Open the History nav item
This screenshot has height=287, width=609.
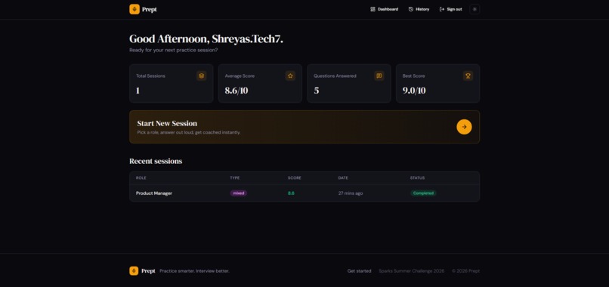click(x=419, y=9)
